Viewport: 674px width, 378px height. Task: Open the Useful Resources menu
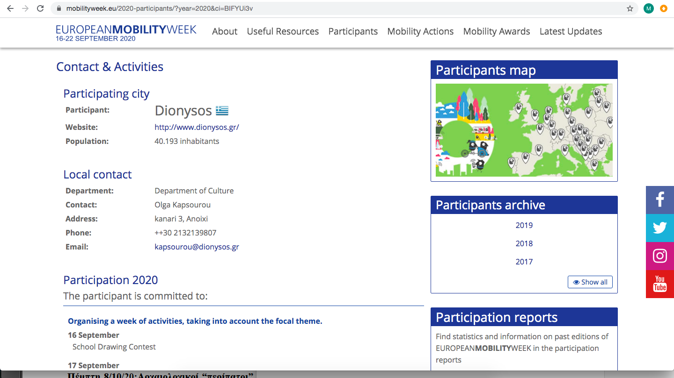tap(283, 31)
